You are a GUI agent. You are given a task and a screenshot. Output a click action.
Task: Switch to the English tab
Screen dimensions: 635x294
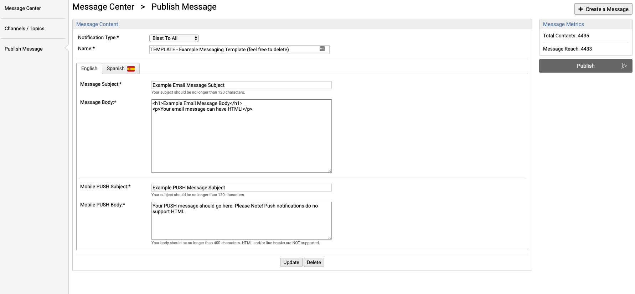[x=89, y=68]
